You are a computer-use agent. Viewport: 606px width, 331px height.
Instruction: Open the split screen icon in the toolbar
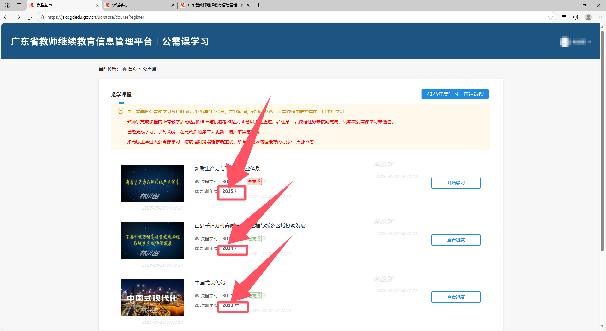[564, 17]
